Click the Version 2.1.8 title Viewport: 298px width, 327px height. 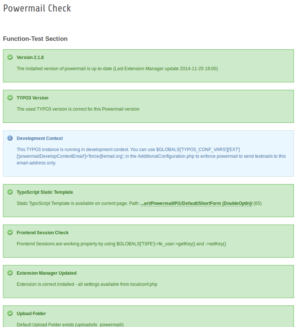30,58
